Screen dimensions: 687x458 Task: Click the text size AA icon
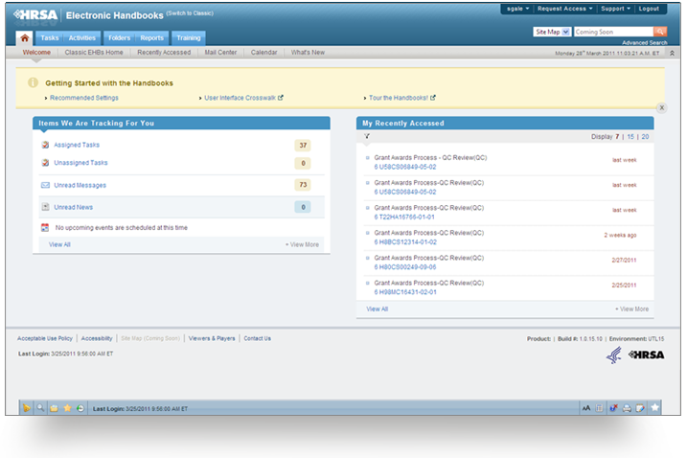coord(585,408)
